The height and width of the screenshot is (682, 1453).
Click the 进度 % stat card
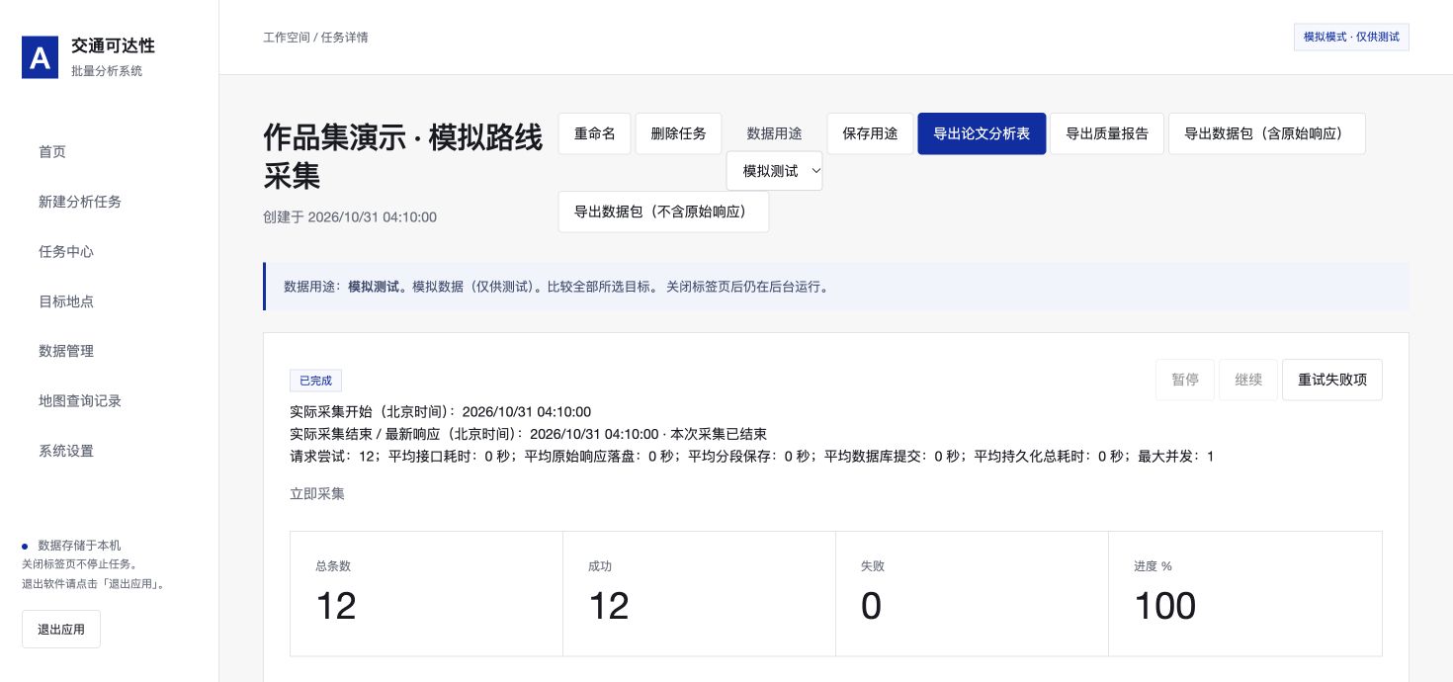[x=1245, y=593]
